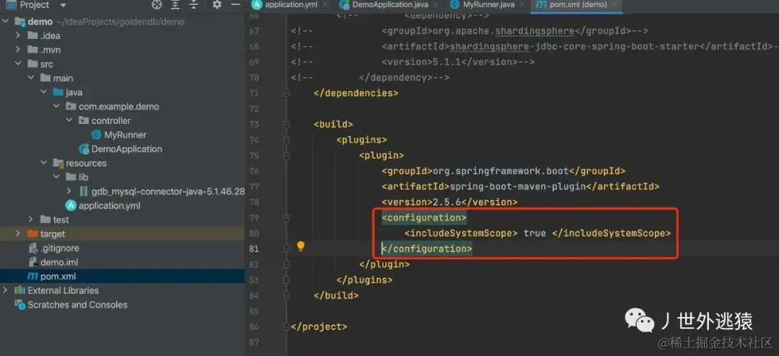The height and width of the screenshot is (356, 779).
Task: Switch to the application.yml tab
Action: coord(290,4)
